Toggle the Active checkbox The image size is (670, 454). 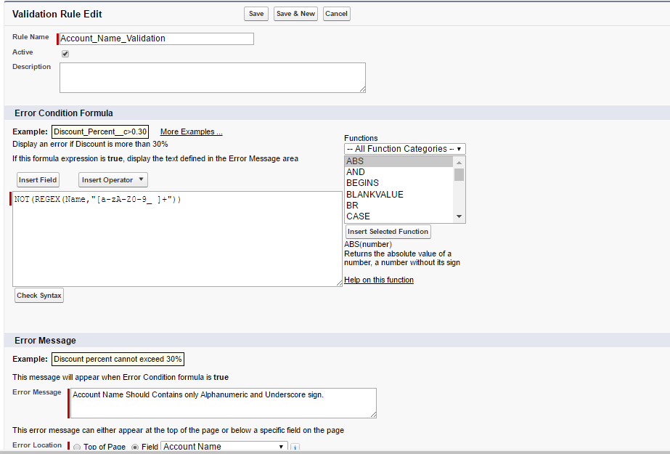[65, 53]
